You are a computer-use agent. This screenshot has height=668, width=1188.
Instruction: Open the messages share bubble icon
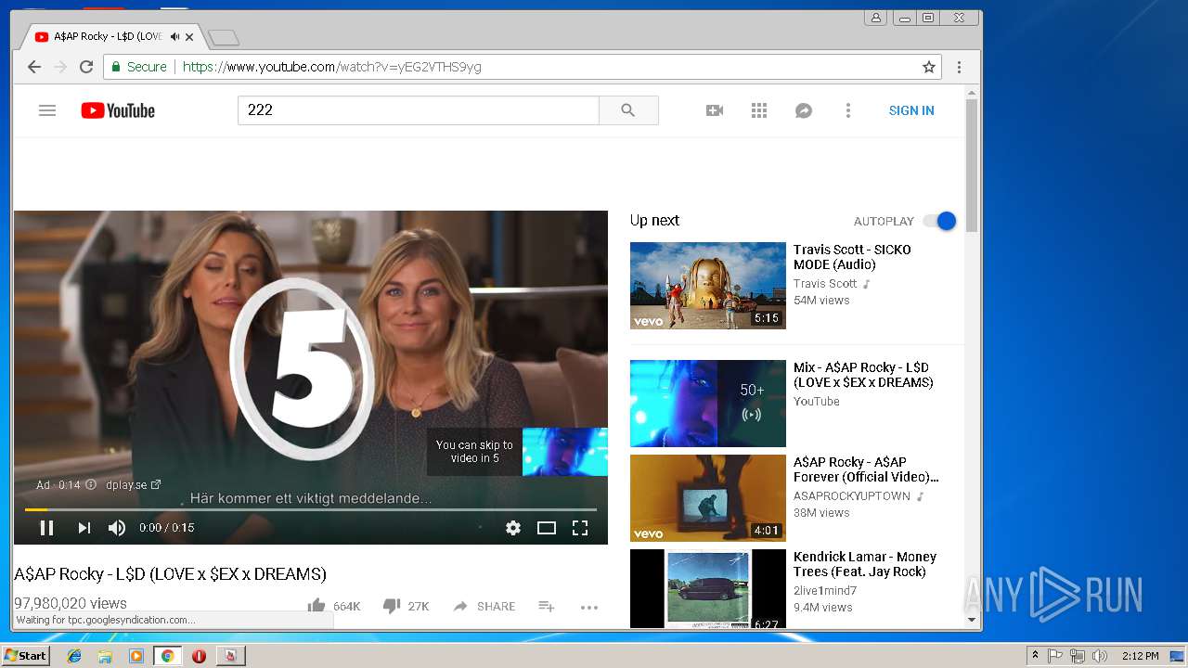tap(804, 110)
